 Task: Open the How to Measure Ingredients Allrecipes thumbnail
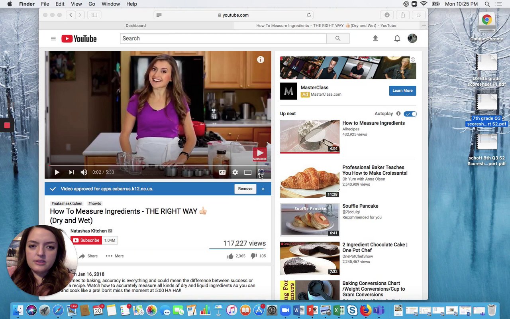[310, 136]
